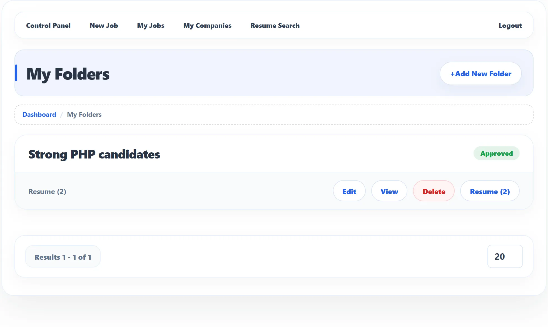Open the Control Panel menu item

pyautogui.click(x=48, y=25)
